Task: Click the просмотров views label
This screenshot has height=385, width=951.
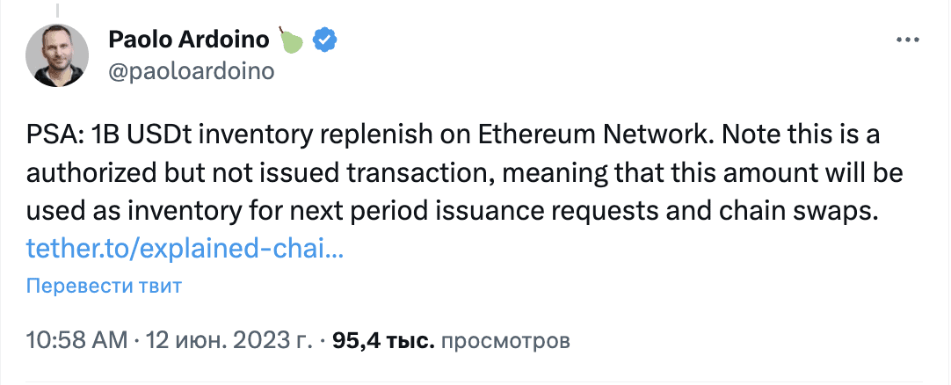Action: click(x=505, y=341)
